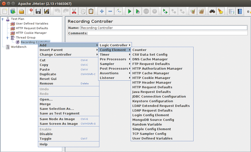Click the Copy toolbar icon

tap(82, 11)
